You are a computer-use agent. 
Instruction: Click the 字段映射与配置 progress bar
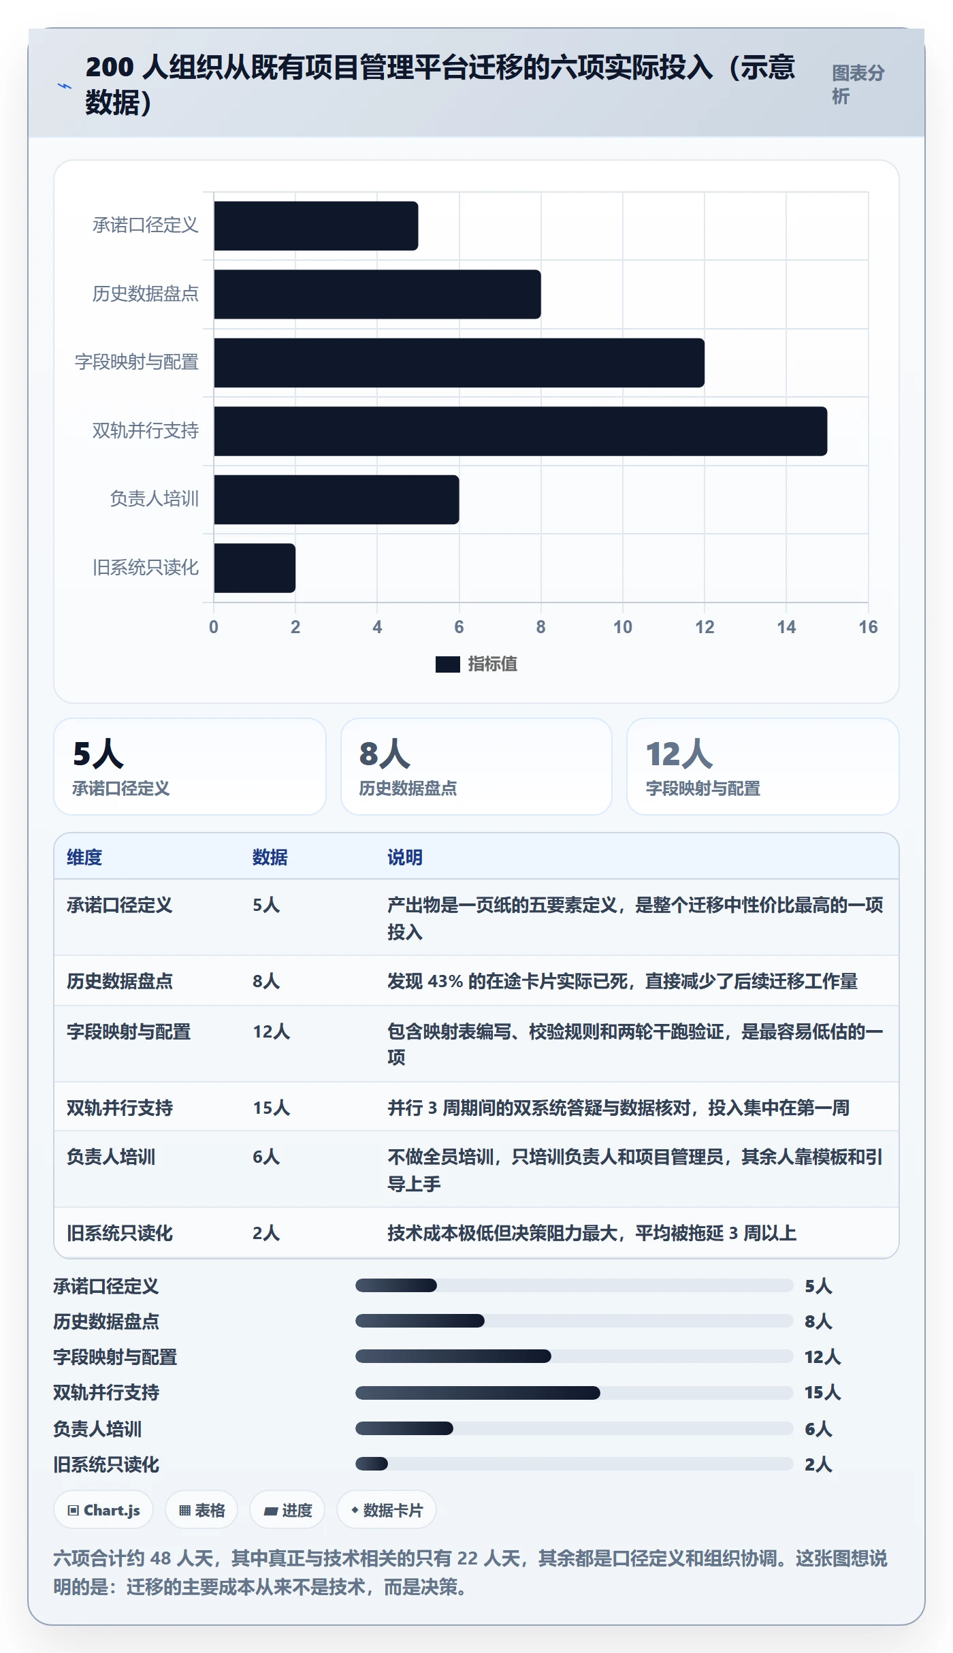pyautogui.click(x=575, y=1356)
